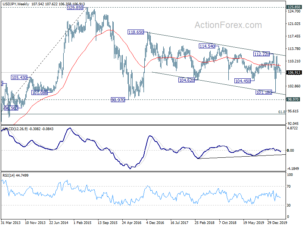The width and height of the screenshot is (303, 227).
Task: Click the 29 Dec 2019 date label
Action: pyautogui.click(x=277, y=222)
